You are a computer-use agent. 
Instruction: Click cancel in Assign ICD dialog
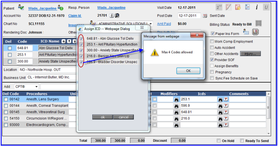pyautogui.click(x=123, y=117)
